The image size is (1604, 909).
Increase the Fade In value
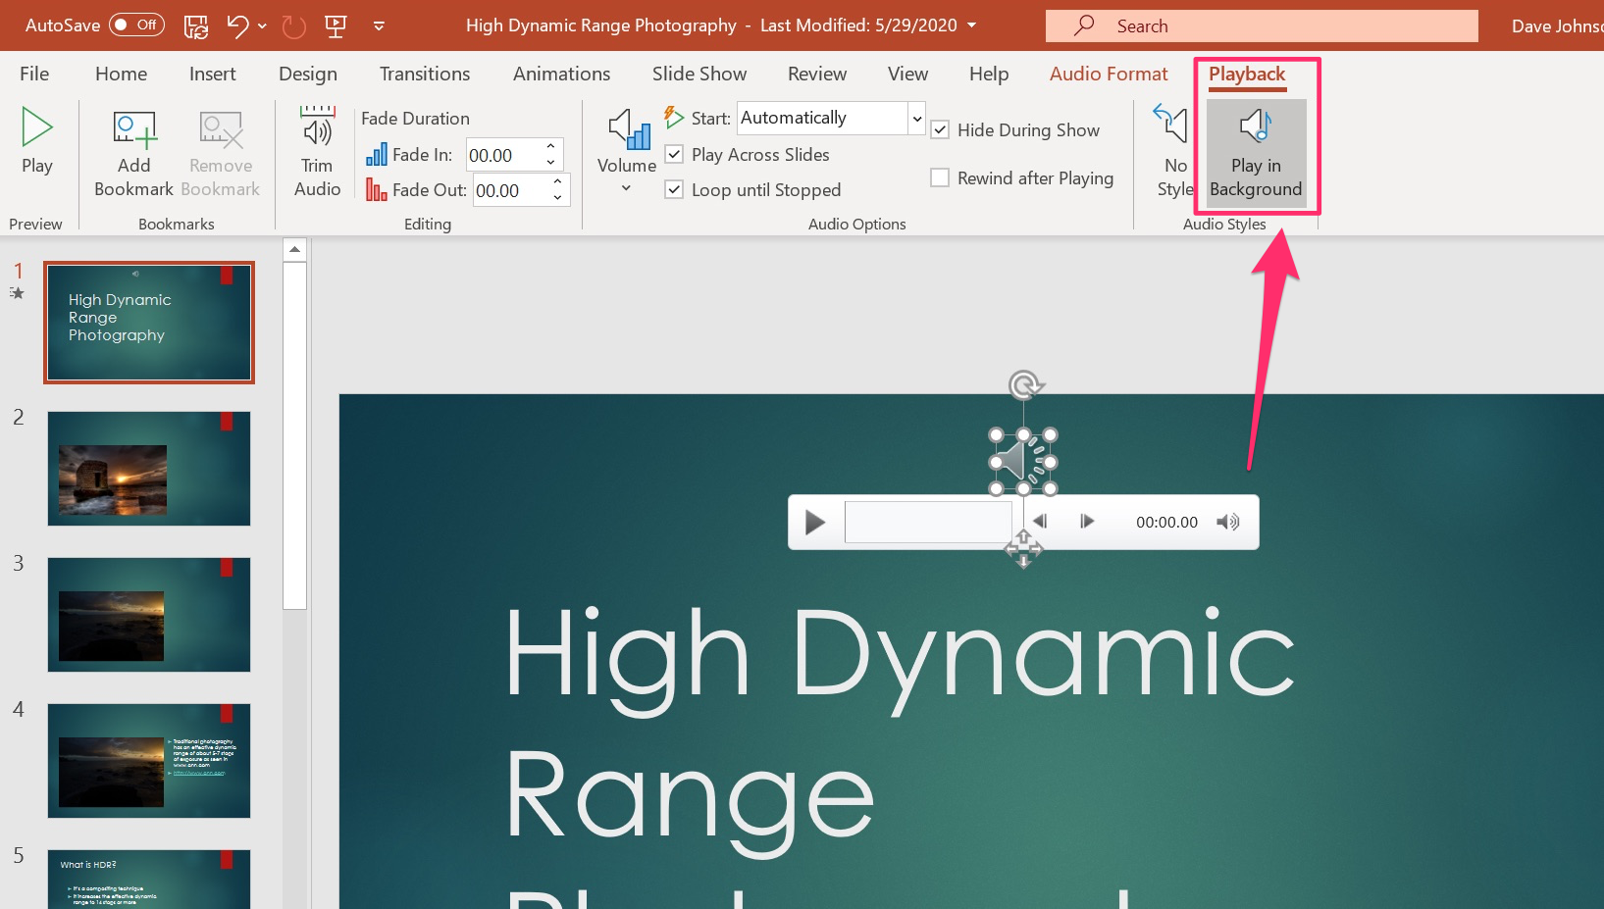[x=551, y=147]
